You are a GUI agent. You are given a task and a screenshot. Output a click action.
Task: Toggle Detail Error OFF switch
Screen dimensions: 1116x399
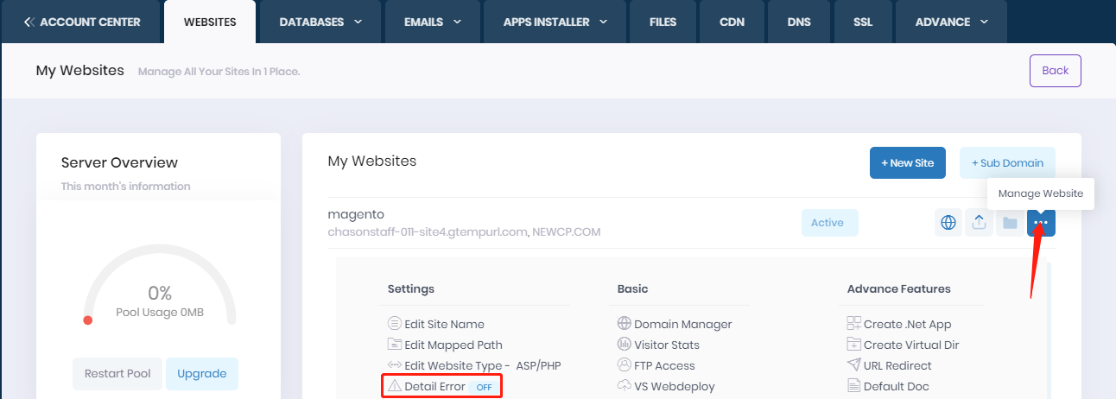pos(484,387)
